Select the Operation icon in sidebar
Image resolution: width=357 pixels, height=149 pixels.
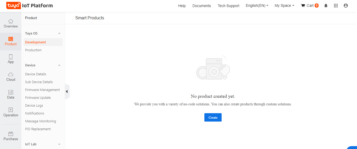11,110
